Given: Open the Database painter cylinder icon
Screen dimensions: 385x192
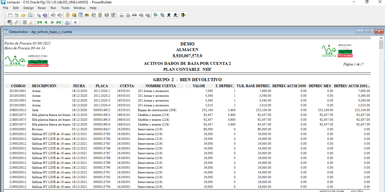Looking at the screenshot, I should click(107, 15).
